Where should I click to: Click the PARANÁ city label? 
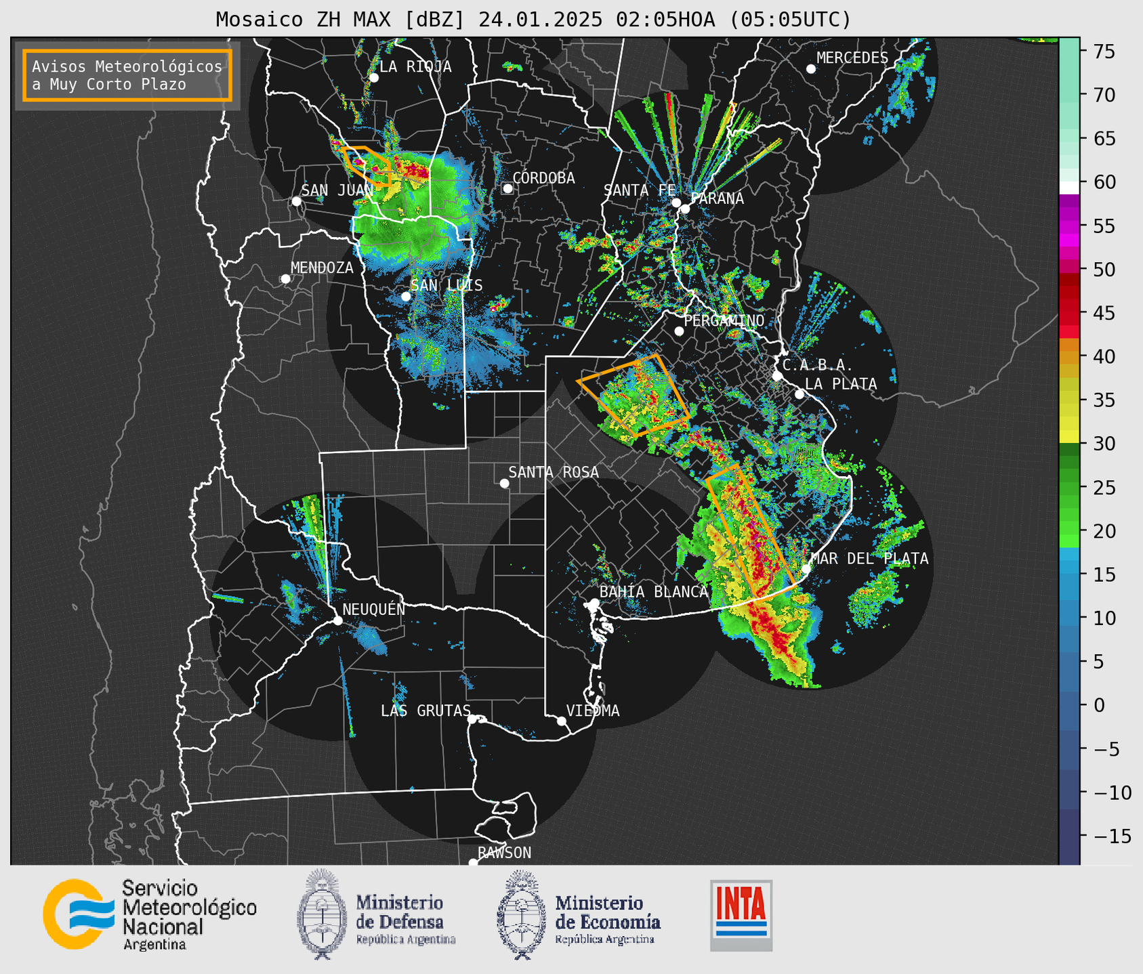pyautogui.click(x=717, y=198)
